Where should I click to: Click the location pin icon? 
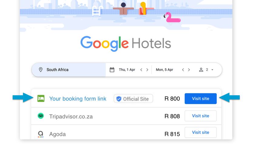pos(41,70)
